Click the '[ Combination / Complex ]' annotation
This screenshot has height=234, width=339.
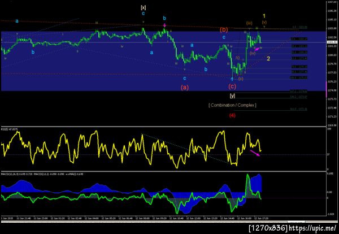click(x=232, y=105)
